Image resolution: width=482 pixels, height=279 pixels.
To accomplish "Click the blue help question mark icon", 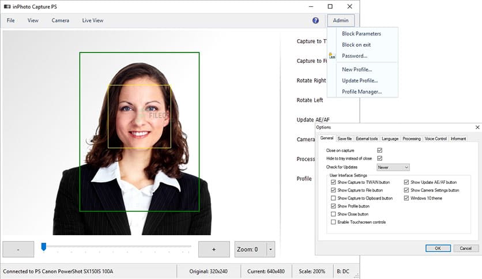I will 315,20.
